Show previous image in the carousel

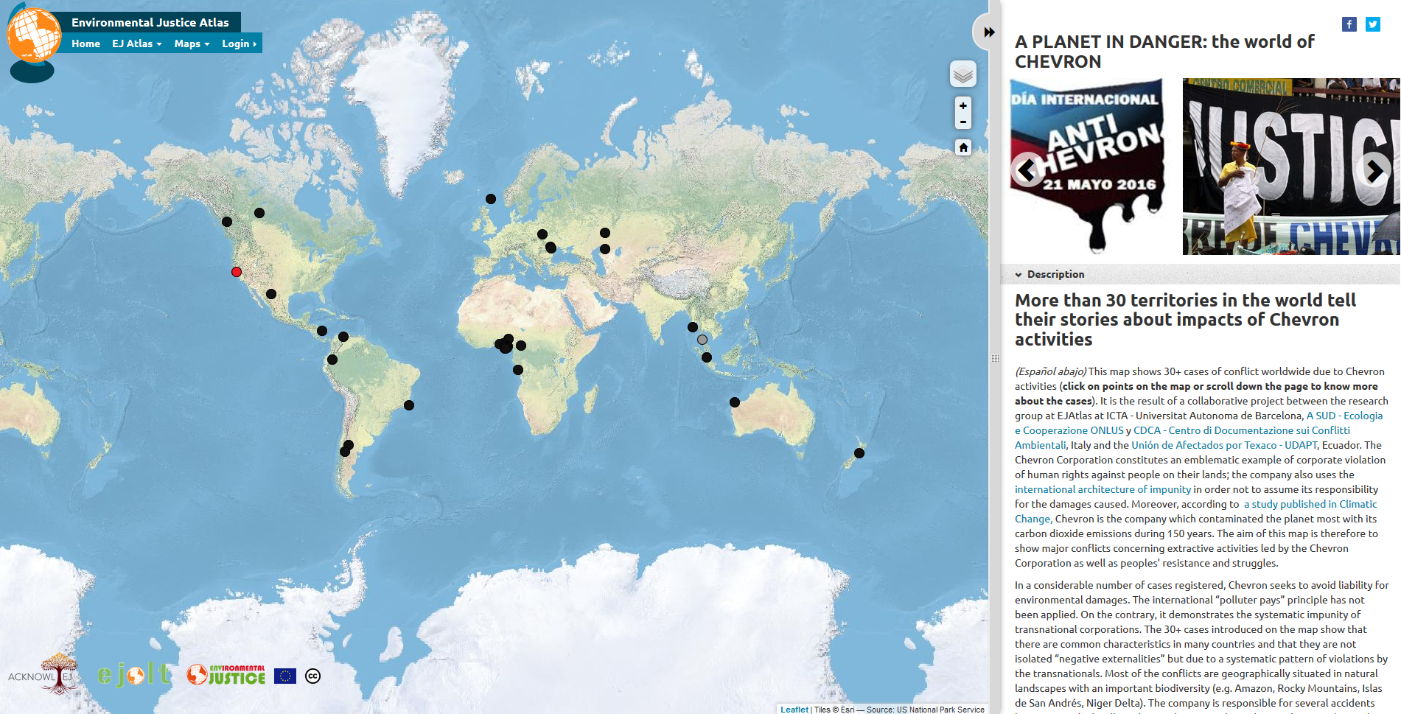coord(1027,169)
